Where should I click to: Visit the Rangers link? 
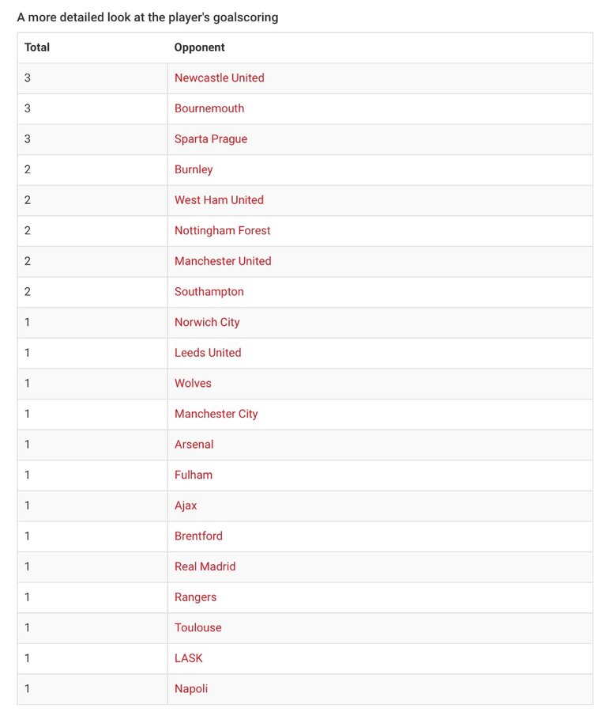tap(195, 597)
